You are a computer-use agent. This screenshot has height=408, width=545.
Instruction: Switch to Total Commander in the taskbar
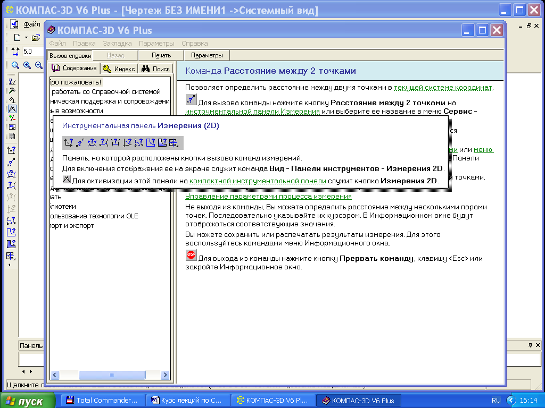click(102, 401)
